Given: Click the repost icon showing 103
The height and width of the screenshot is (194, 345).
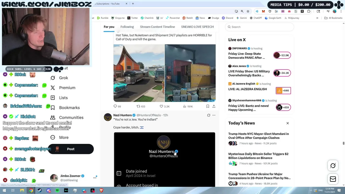Looking at the screenshot, I should pos(138,106).
